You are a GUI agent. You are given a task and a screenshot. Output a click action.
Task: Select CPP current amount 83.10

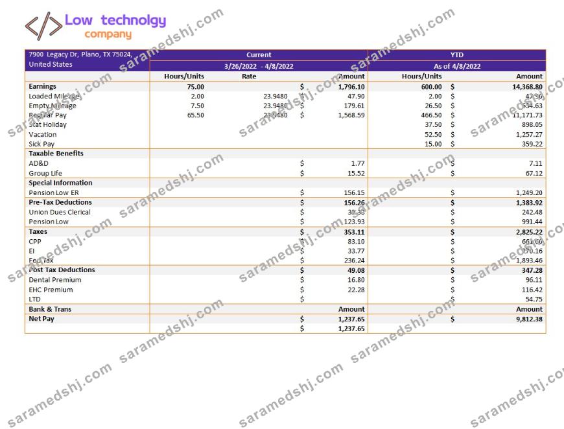point(356,242)
